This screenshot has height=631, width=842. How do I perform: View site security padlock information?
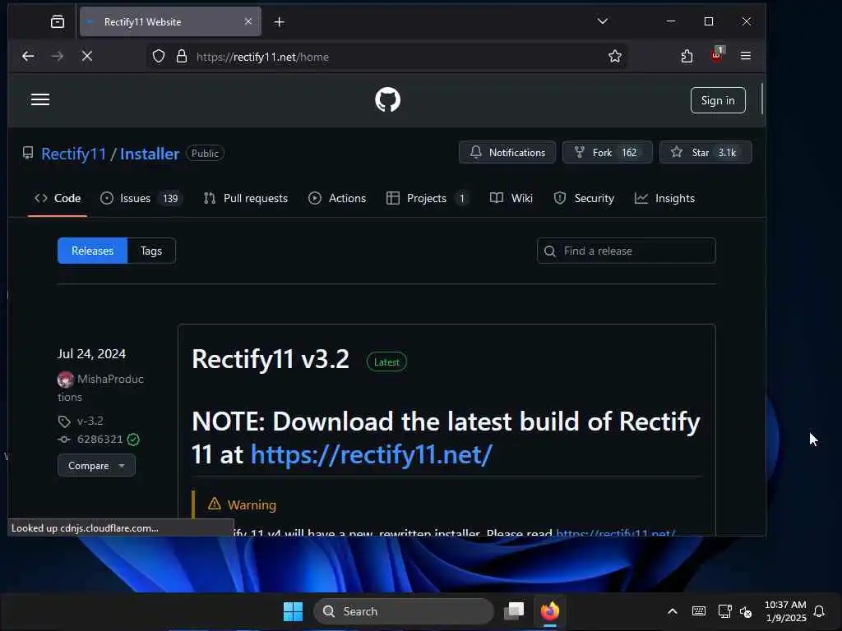coord(182,57)
